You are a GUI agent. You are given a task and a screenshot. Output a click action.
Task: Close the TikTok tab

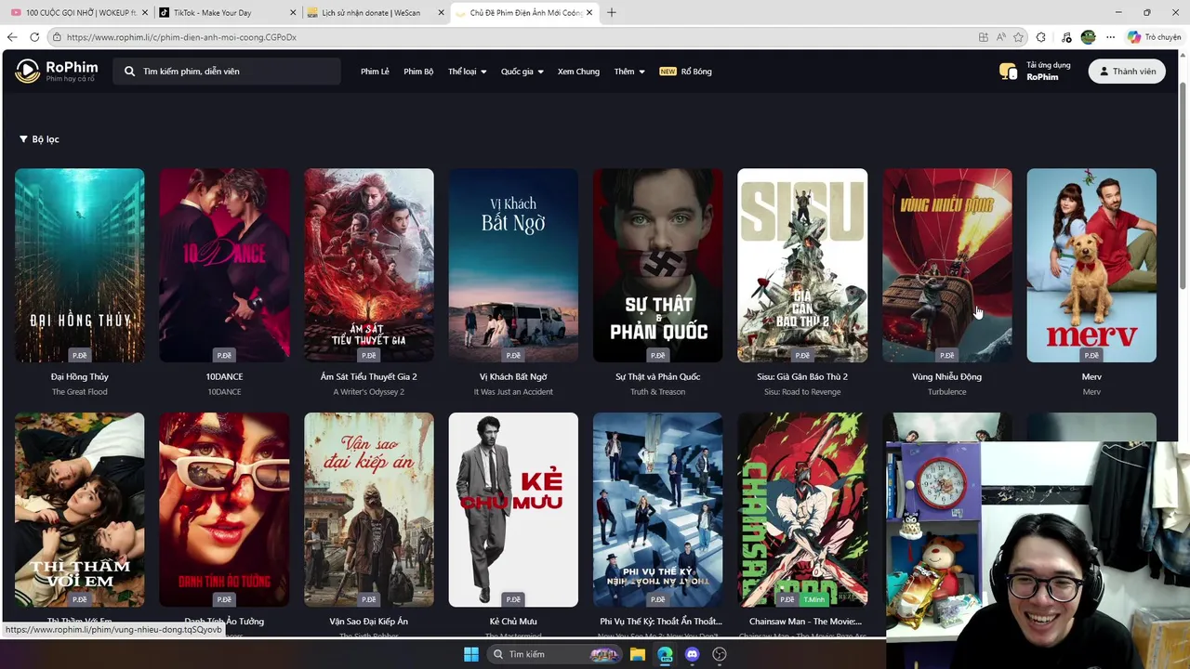294,13
